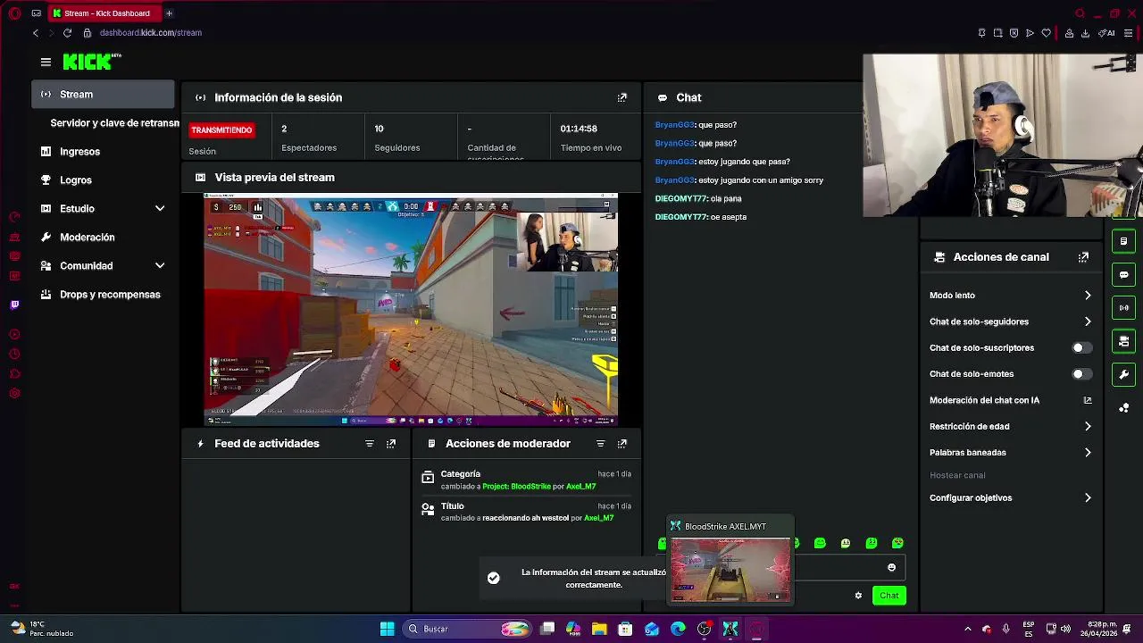Open filter options in Acciones de moderador
The height and width of the screenshot is (643, 1143).
point(600,444)
